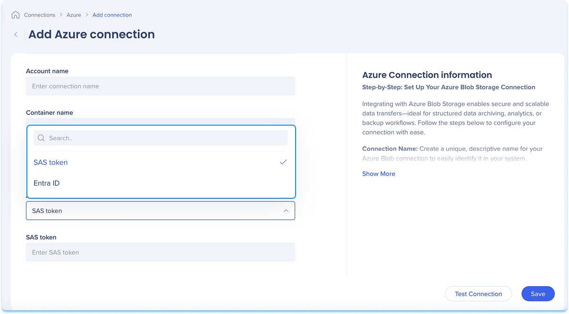The height and width of the screenshot is (314, 569).
Task: Click the Add Azure connection title
Action: (92, 34)
